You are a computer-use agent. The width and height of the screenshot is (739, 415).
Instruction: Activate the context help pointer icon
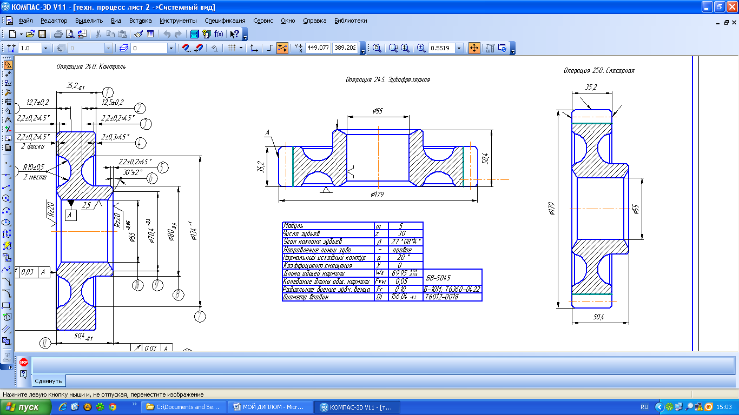point(234,34)
